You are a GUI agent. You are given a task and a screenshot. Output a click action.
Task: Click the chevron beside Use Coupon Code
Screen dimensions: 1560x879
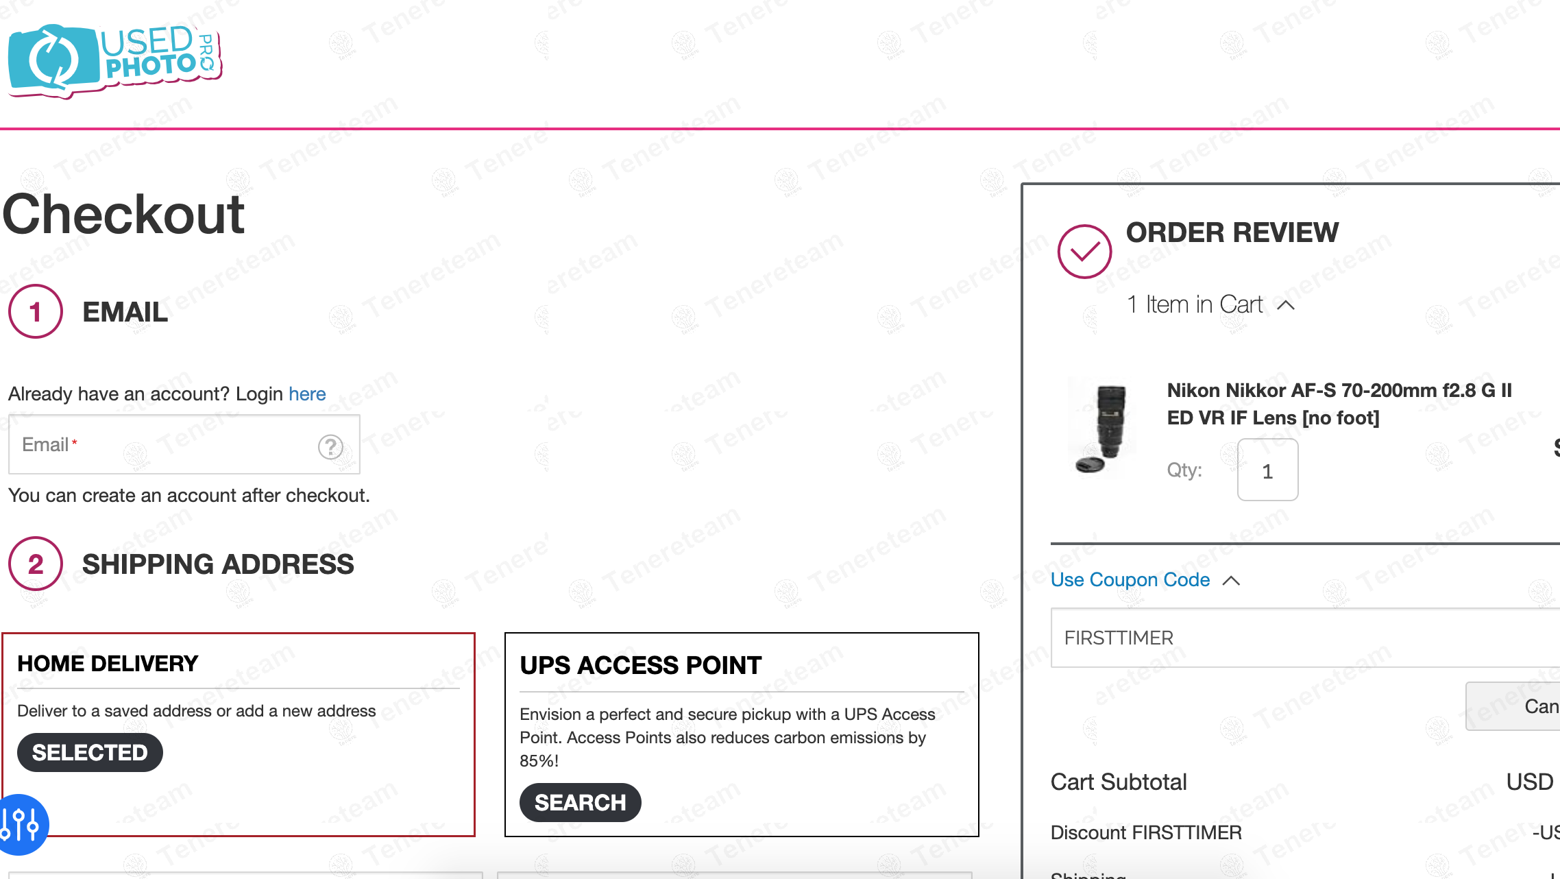tap(1232, 581)
